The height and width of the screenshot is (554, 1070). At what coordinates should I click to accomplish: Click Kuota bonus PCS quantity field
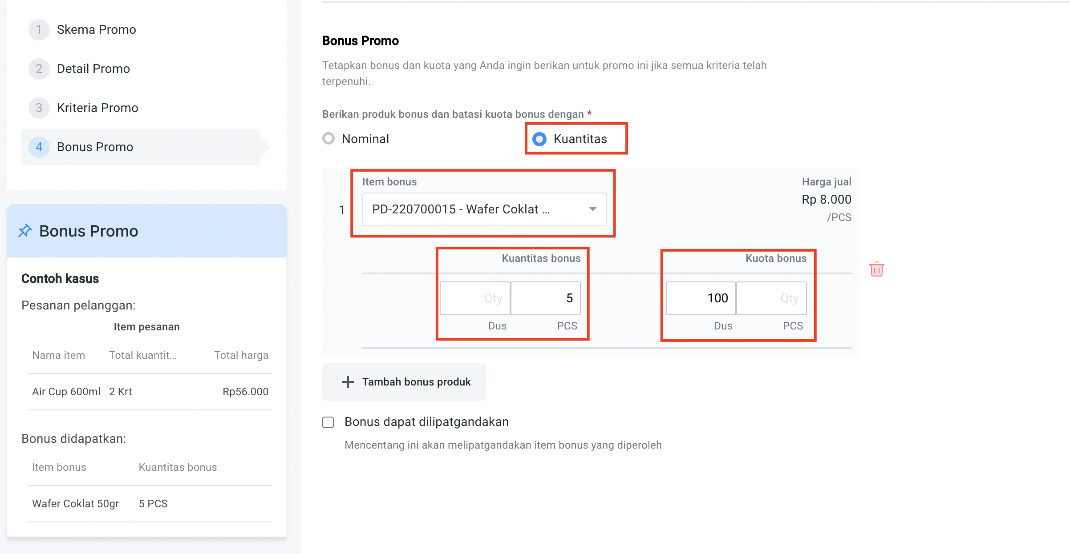(x=771, y=298)
